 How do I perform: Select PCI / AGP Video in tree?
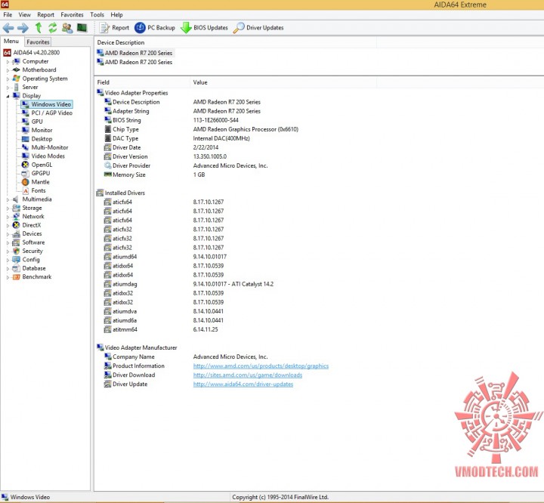[51, 113]
